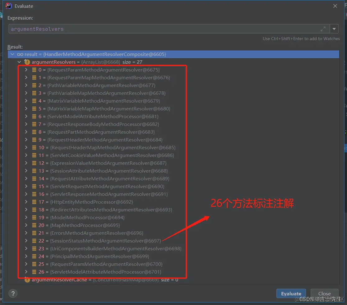Click list icon of element 22 SessionStatusMethodArgumentResolver
The image size is (347, 305).
pyautogui.click(x=34, y=241)
